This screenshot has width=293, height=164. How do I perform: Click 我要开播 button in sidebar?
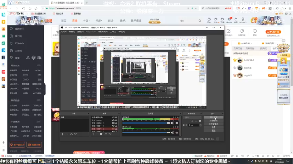[34, 145]
